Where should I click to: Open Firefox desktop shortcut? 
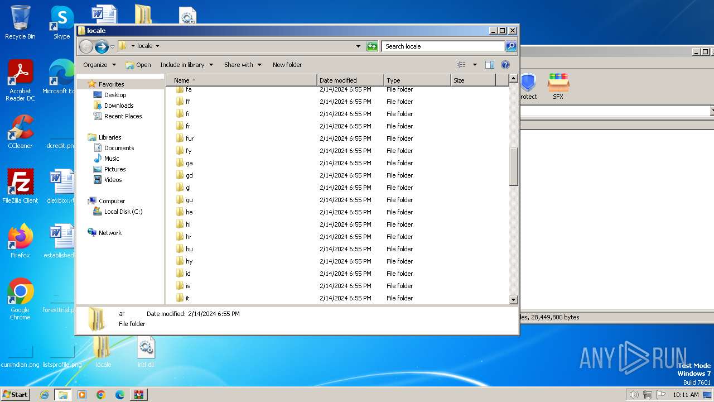coord(20,241)
